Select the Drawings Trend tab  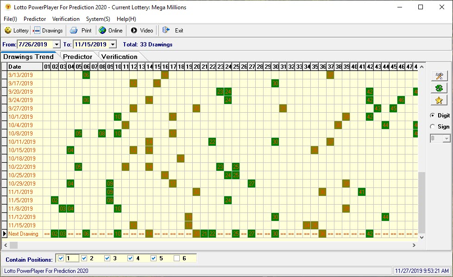pyautogui.click(x=28, y=57)
